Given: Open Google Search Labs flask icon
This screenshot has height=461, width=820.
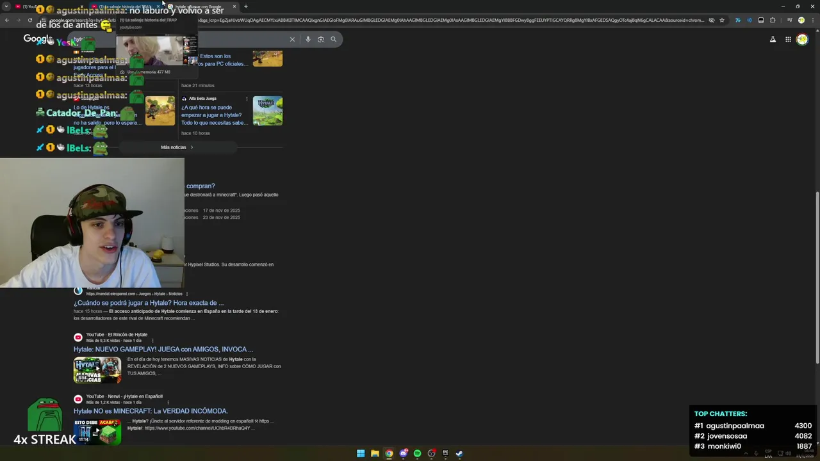Looking at the screenshot, I should pyautogui.click(x=773, y=39).
